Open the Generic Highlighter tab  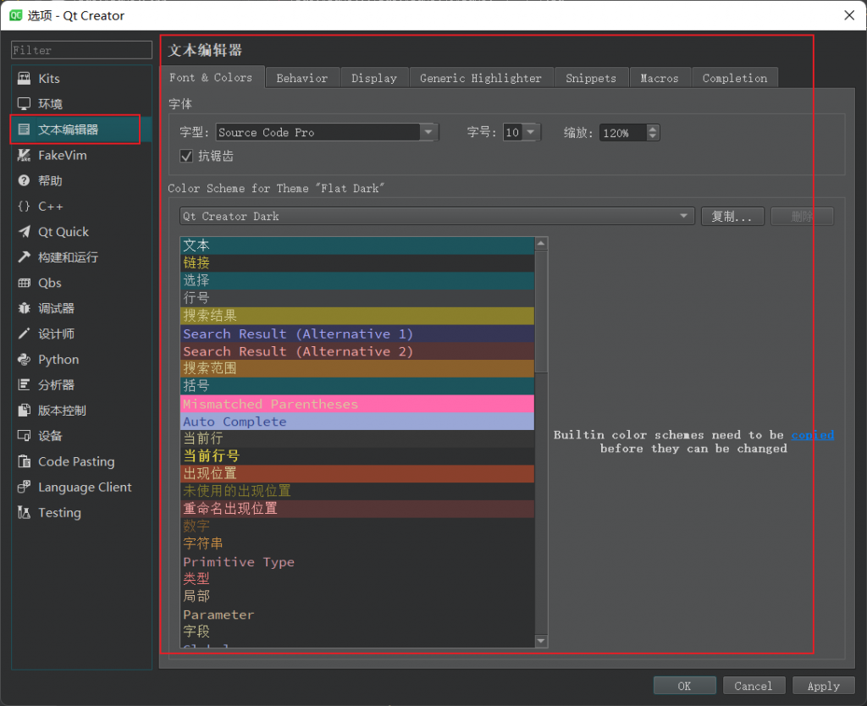pyautogui.click(x=481, y=79)
